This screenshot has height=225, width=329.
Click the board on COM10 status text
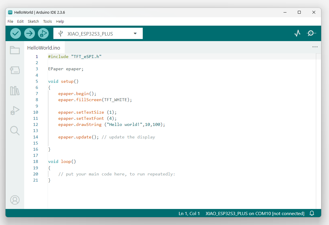pos(255,213)
